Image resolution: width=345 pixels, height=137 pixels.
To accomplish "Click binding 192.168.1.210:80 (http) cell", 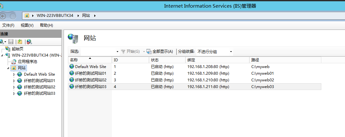I will coord(208,80).
